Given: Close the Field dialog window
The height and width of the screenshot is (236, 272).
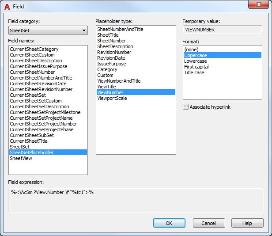Looking at the screenshot, I should coord(258,4).
